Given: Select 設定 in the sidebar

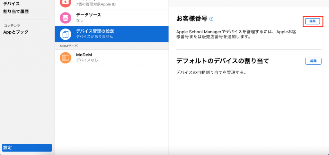Looking at the screenshot, I should pyautogui.click(x=27, y=148).
